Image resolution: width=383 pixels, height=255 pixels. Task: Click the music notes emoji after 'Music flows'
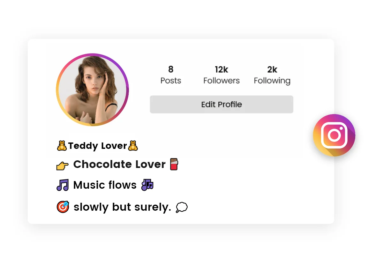[x=147, y=185]
